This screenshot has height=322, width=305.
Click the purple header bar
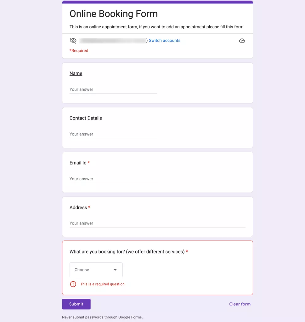[157, 2]
